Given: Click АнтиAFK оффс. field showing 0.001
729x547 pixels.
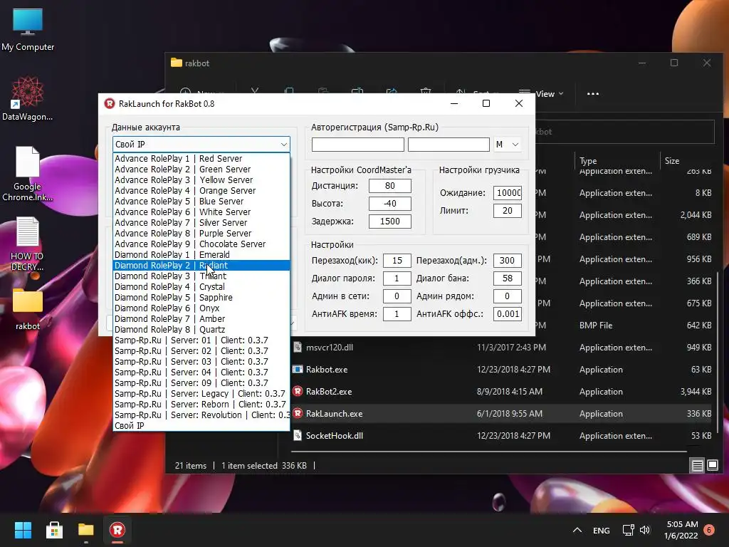Looking at the screenshot, I should tap(507, 314).
